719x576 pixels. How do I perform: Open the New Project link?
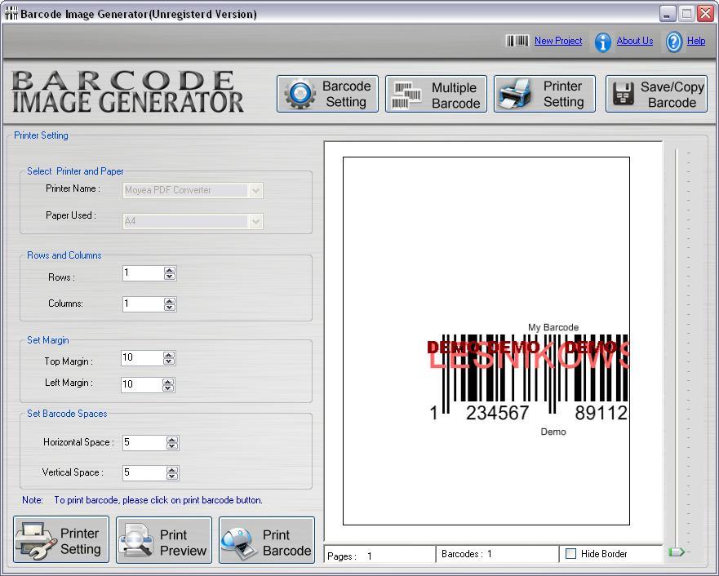click(557, 41)
